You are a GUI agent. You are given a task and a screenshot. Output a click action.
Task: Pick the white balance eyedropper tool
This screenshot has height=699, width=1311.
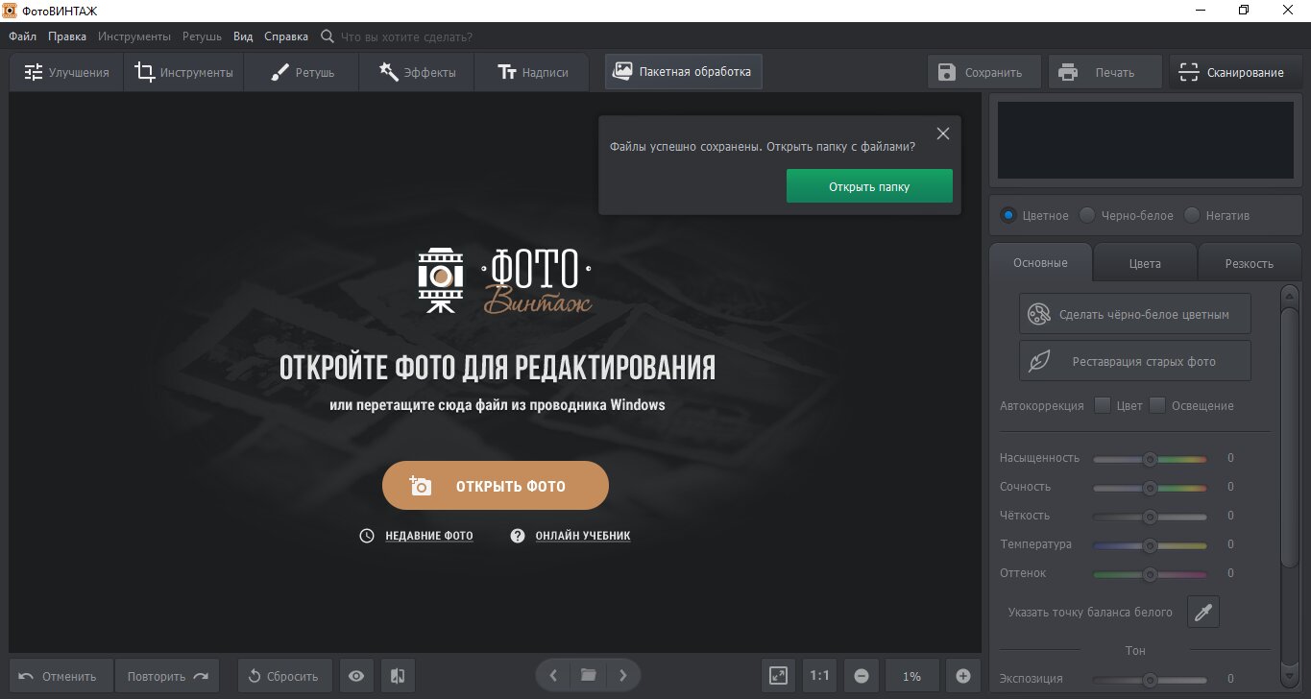[1203, 612]
